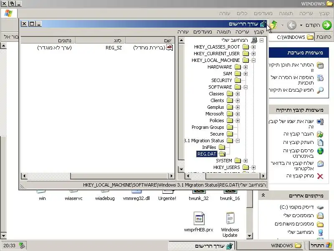
Task: Select HKEY_LOCAL_MACHINE folder icon
Action: point(246,60)
